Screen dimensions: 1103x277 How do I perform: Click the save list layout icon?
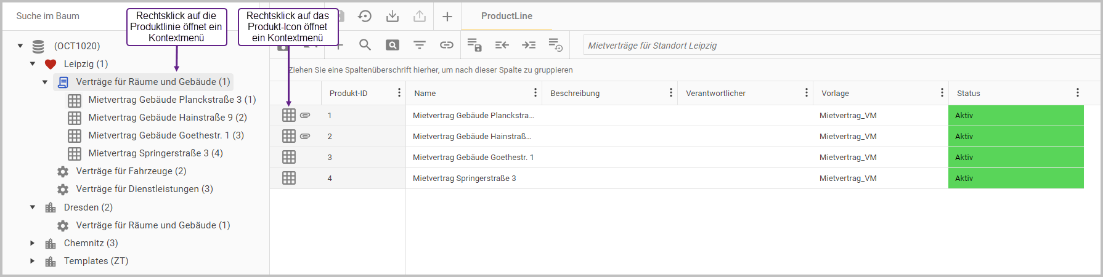pyautogui.click(x=474, y=45)
